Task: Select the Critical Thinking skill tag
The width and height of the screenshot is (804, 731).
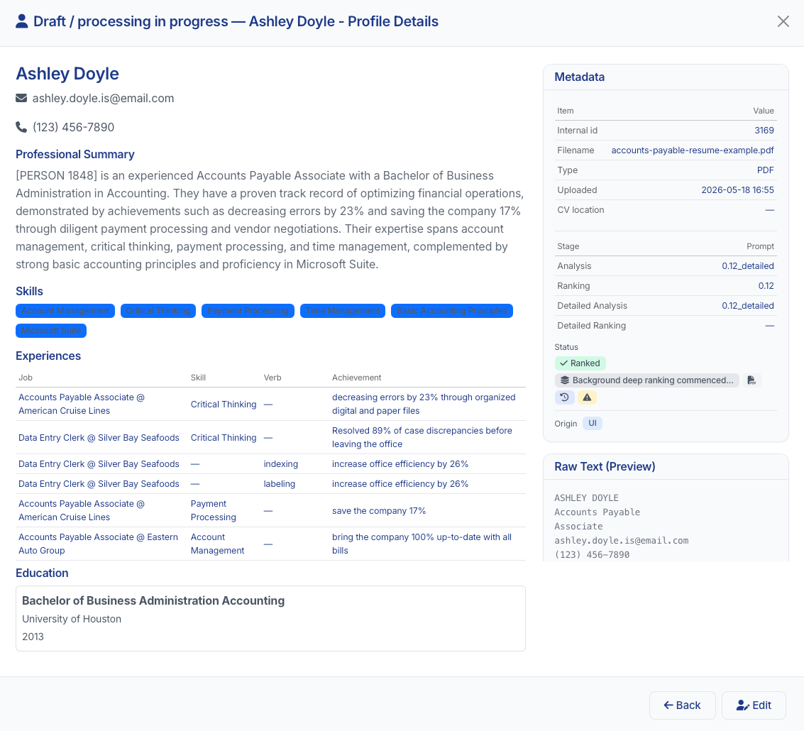Action: (158, 311)
